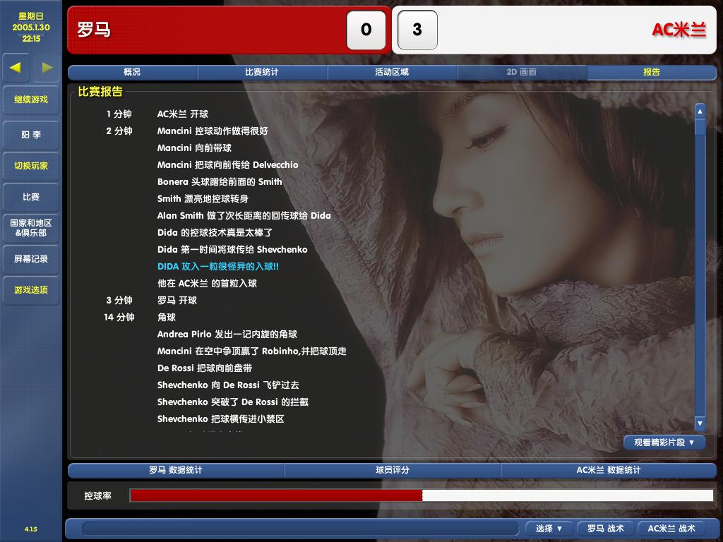Click the '14 分钟' minute marker
This screenshot has width=723, height=542.
tap(119, 318)
